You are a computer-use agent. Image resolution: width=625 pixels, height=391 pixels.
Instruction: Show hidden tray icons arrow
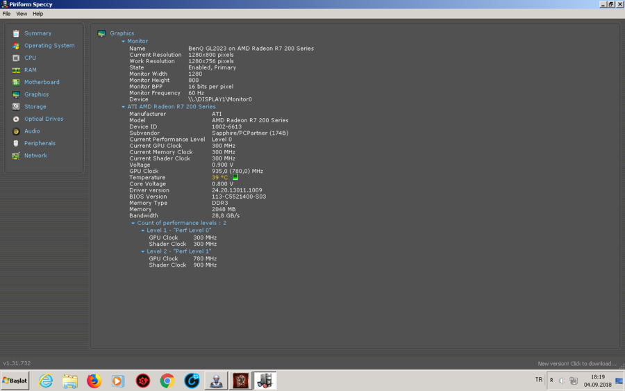click(551, 381)
